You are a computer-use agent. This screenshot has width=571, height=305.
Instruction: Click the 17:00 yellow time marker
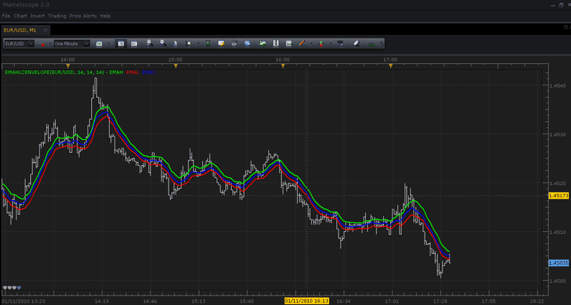[391, 66]
